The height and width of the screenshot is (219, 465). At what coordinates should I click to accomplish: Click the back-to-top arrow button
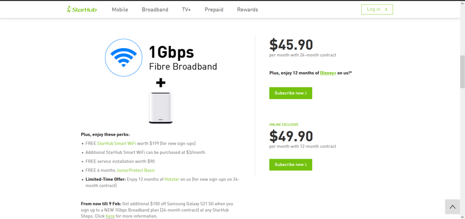click(x=452, y=207)
